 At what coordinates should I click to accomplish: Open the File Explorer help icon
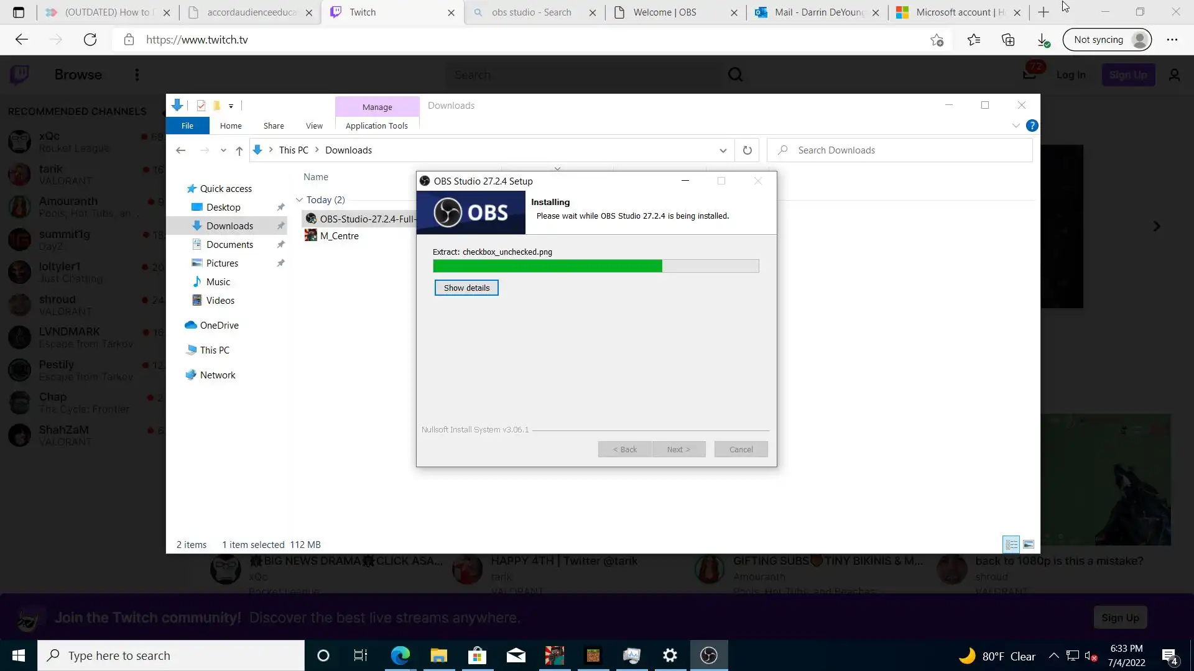[x=1032, y=126]
